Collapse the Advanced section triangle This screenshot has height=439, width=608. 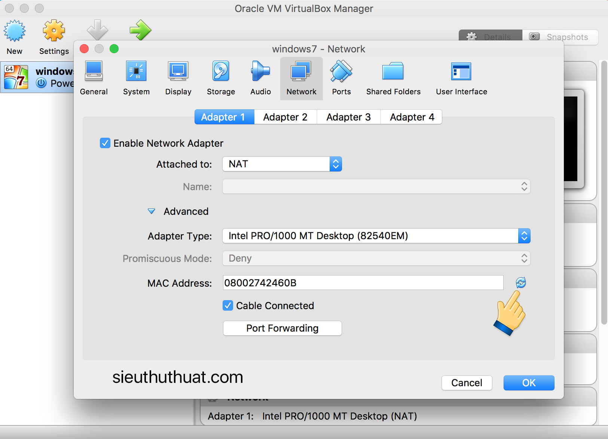point(152,211)
